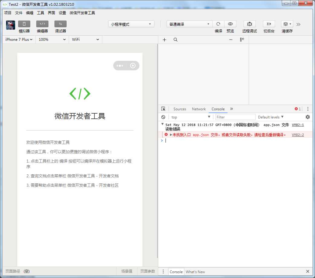315x278 pixels.
Task: Focus the console Filter input
Action: (x=235, y=117)
